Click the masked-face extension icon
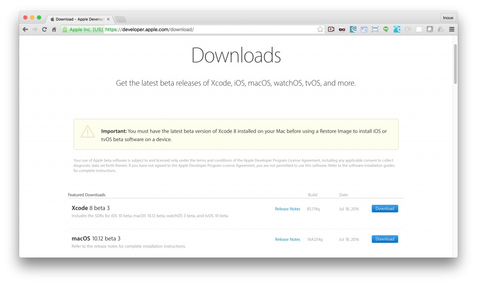 (342, 29)
